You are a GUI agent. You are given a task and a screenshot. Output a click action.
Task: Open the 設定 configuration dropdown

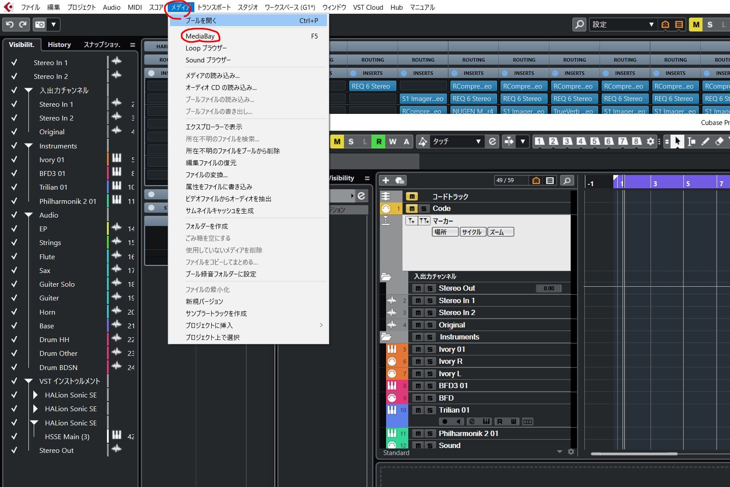coord(623,24)
